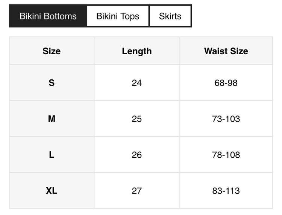
Task: Click the waist size 73-103 cell
Action: [x=226, y=119]
